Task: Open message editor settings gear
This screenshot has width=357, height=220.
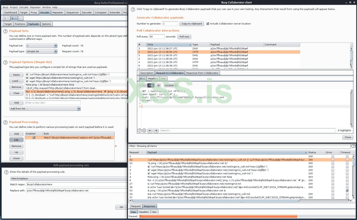Action: [x=144, y=130]
